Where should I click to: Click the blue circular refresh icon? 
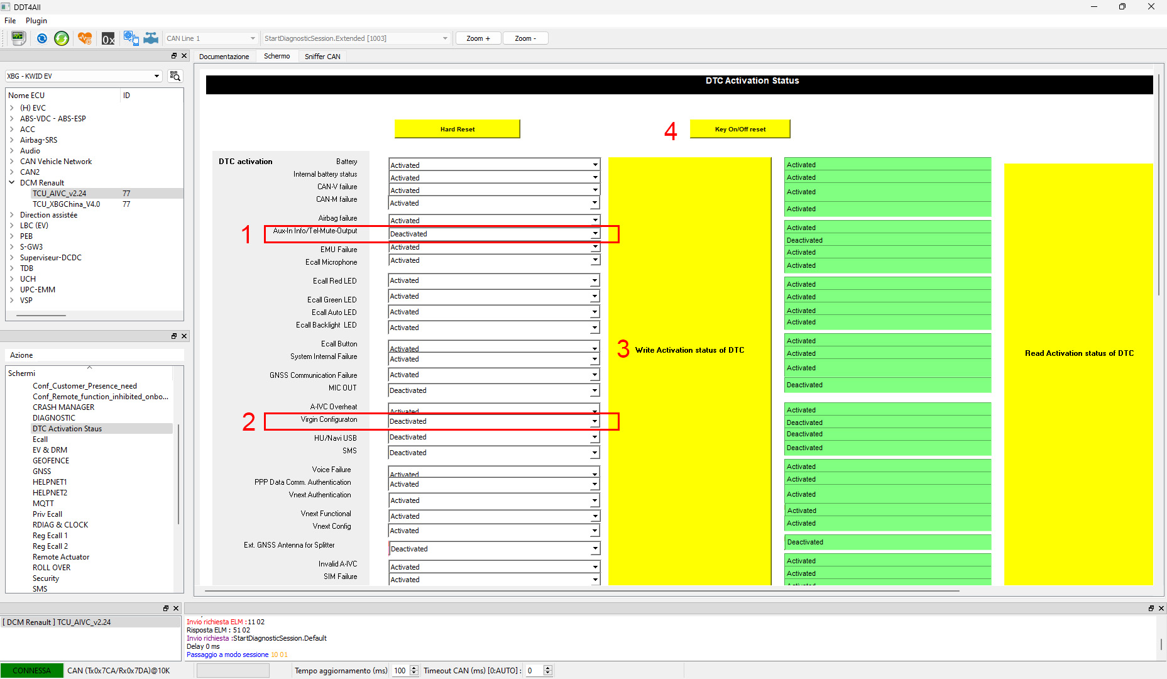click(42, 38)
